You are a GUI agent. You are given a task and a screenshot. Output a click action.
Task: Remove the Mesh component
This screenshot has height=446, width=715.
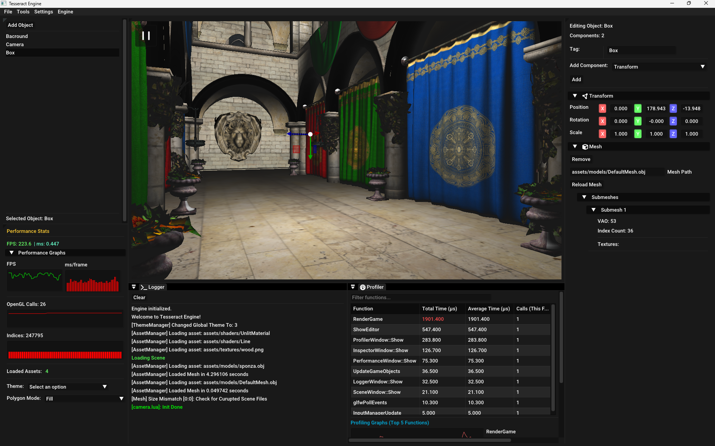(x=581, y=159)
